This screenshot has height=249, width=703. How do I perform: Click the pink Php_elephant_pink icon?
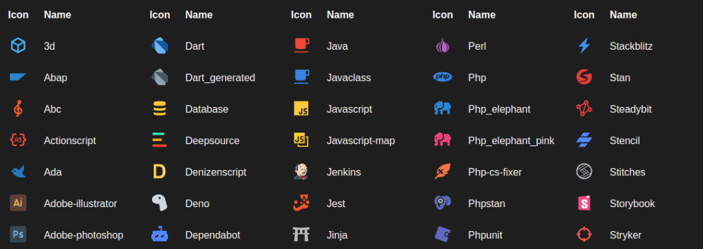[443, 140]
